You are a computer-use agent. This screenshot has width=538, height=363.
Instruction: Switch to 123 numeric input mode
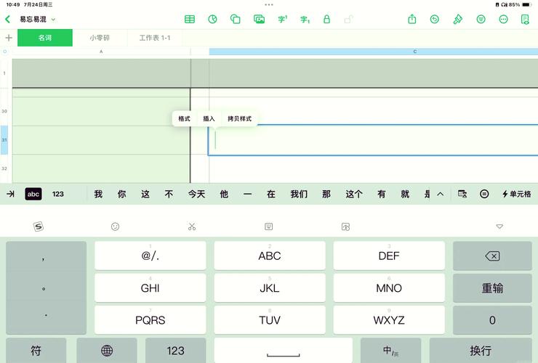[x=58, y=194]
